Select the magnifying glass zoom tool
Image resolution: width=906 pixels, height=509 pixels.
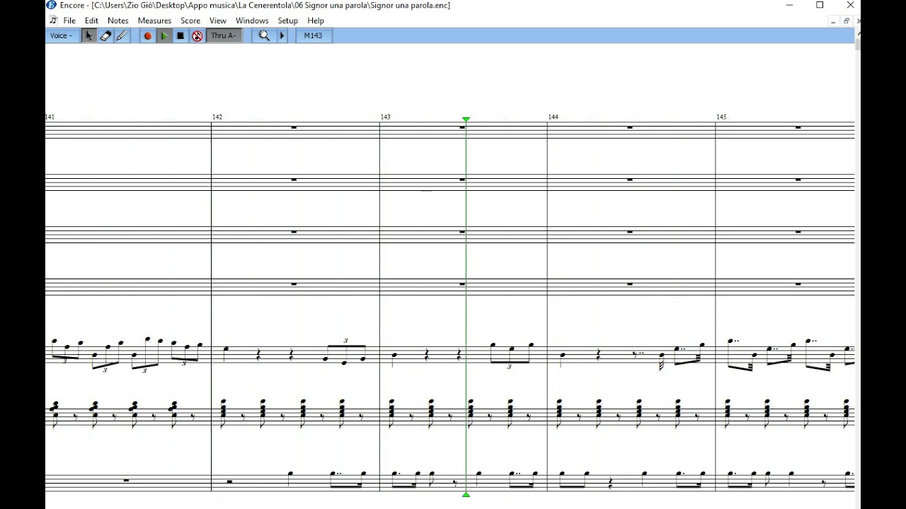tap(264, 35)
